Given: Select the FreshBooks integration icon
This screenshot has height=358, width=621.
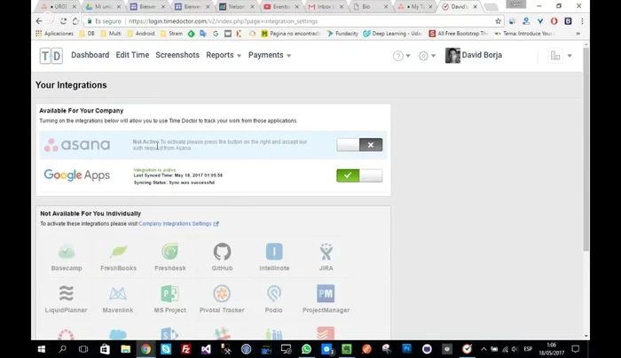Looking at the screenshot, I should (x=118, y=252).
